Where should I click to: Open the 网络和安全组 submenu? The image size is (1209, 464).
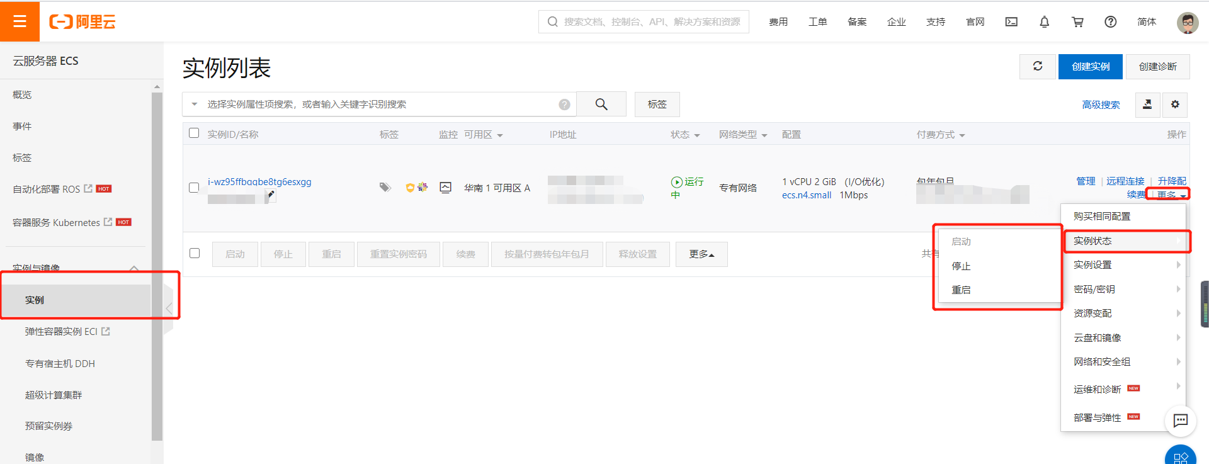(x=1123, y=362)
